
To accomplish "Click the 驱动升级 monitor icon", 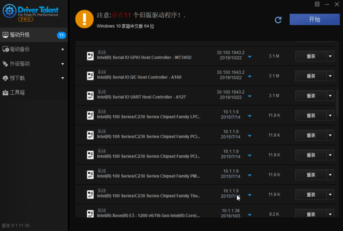I will pyautogui.click(x=5, y=35).
